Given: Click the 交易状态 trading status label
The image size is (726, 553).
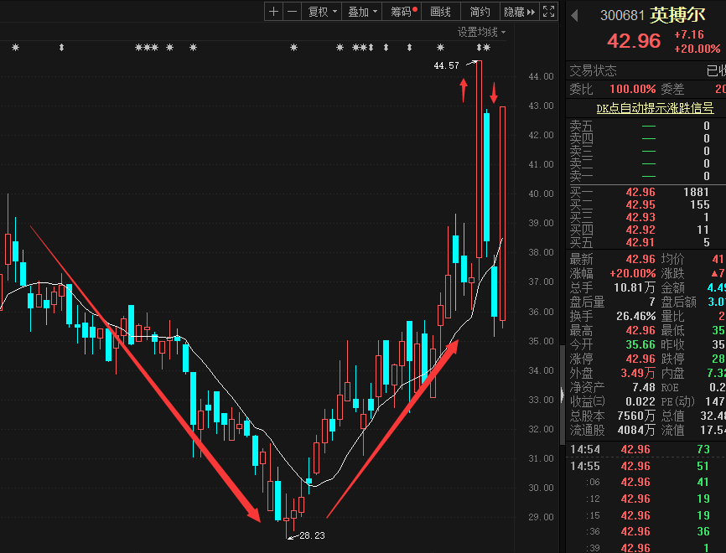Looking at the screenshot, I should click(x=593, y=71).
